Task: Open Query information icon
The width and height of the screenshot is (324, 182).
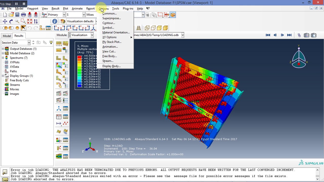Action: coord(55,21)
